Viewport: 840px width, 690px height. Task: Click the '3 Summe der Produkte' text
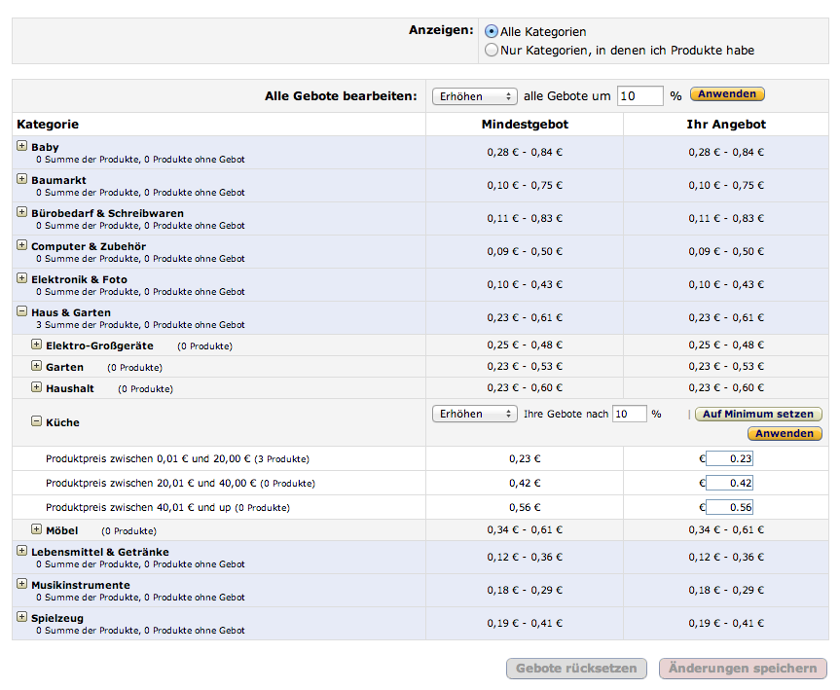[88, 325]
